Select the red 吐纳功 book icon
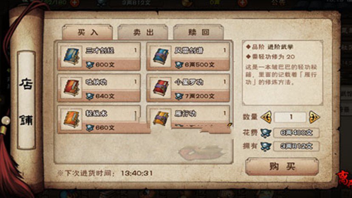 point(71,88)
